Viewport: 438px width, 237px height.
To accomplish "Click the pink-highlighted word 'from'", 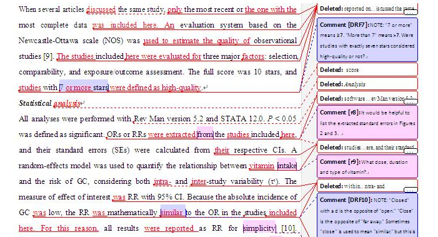I will [205, 134].
